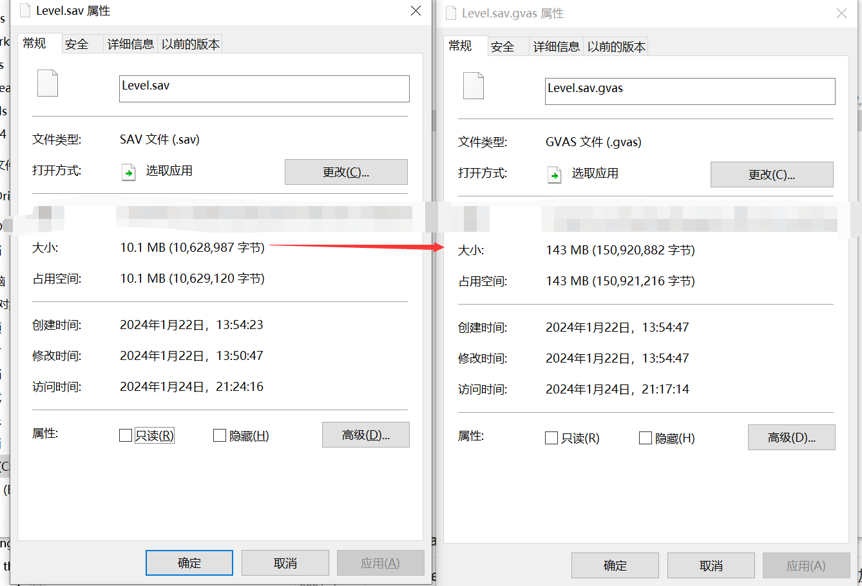Switch to 常规 tab in Level.sav dialog
Viewport: 862px width, 586px height.
click(39, 43)
